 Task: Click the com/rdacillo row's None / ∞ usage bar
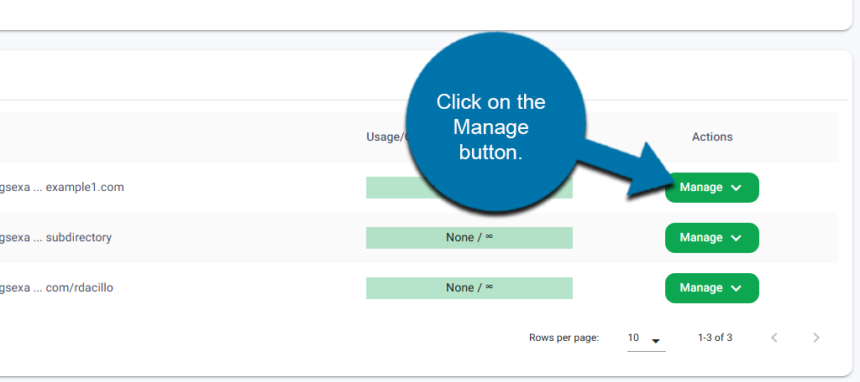(x=469, y=288)
